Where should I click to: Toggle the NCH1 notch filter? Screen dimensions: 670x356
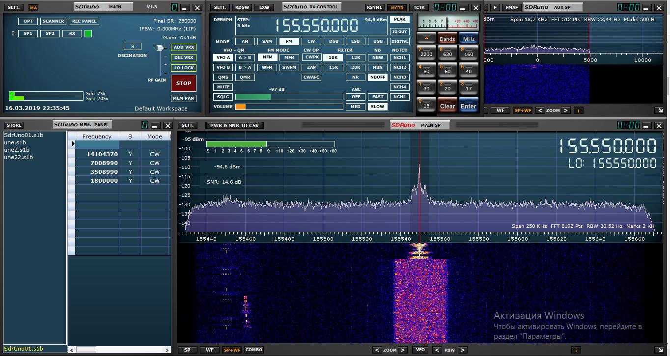pyautogui.click(x=400, y=57)
